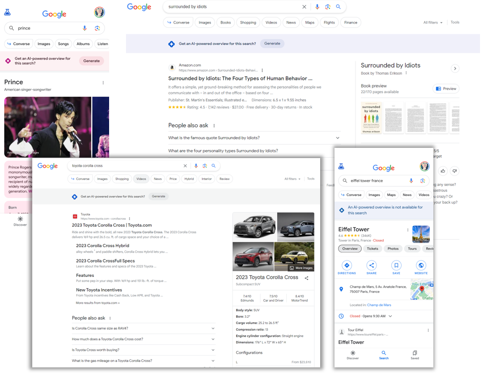Click Share icon for Eiffel Tower

pyautogui.click(x=371, y=266)
